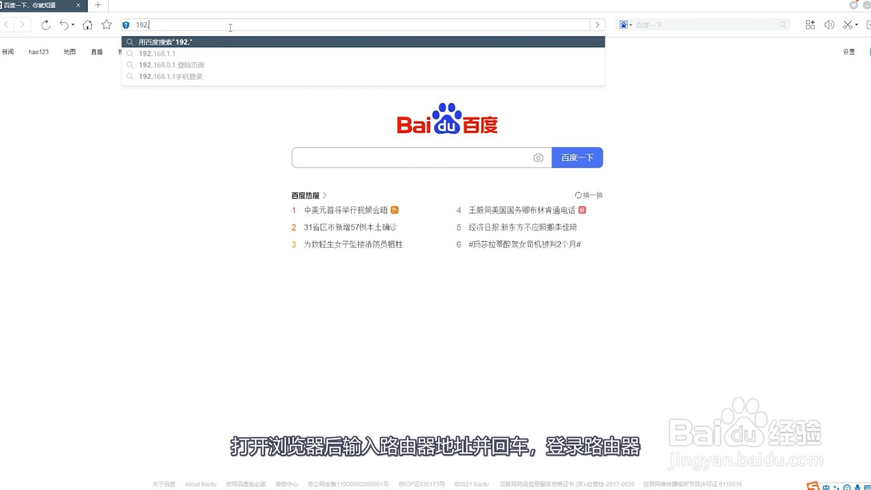
Task: Open the Baidu paw search-engine selector
Action: (x=625, y=25)
